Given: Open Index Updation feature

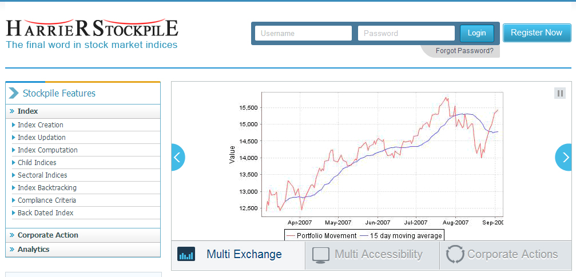Looking at the screenshot, I should click(x=42, y=137).
